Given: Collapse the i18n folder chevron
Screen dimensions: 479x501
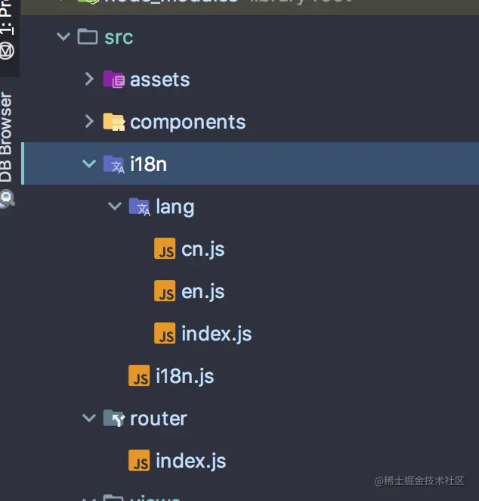Looking at the screenshot, I should [x=88, y=164].
